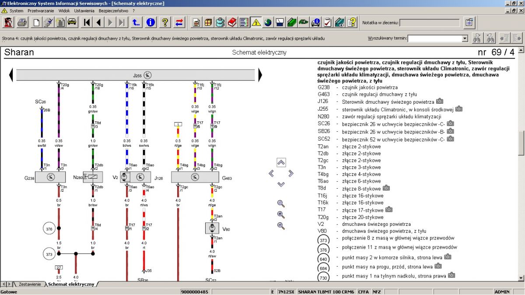
Task: Click status bar entry SHARAN TLBMT 100 CRM6
Action: pos(326,292)
